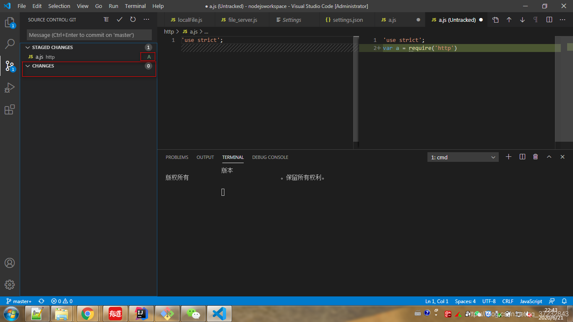Refresh the source control list
This screenshot has width=573, height=322.
point(133,20)
